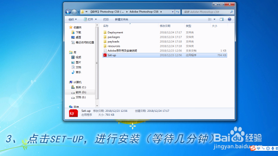
Task: Open the 组织 menu
Action: (73, 19)
